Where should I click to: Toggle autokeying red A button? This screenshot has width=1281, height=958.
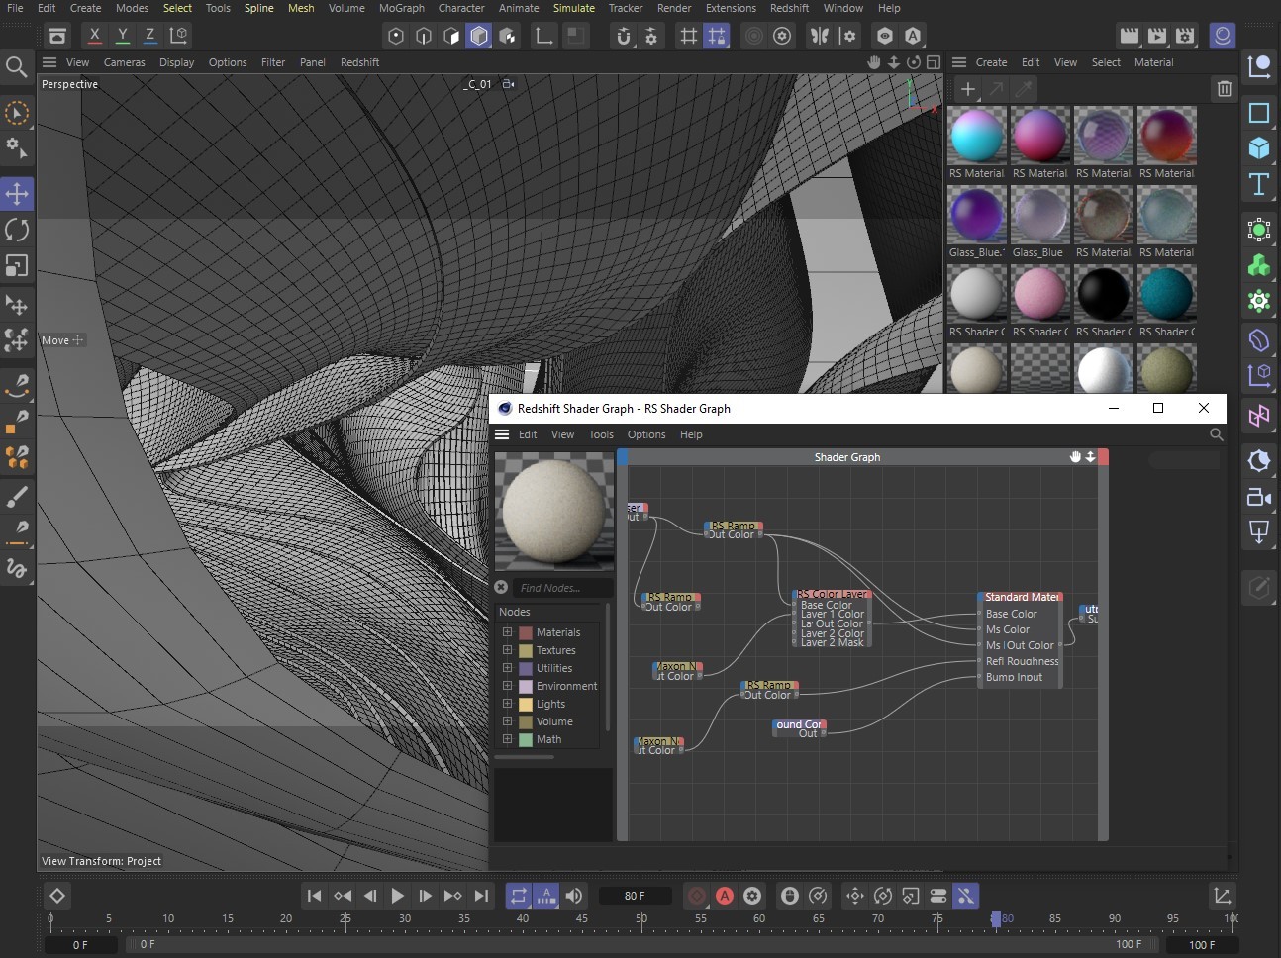tap(725, 896)
